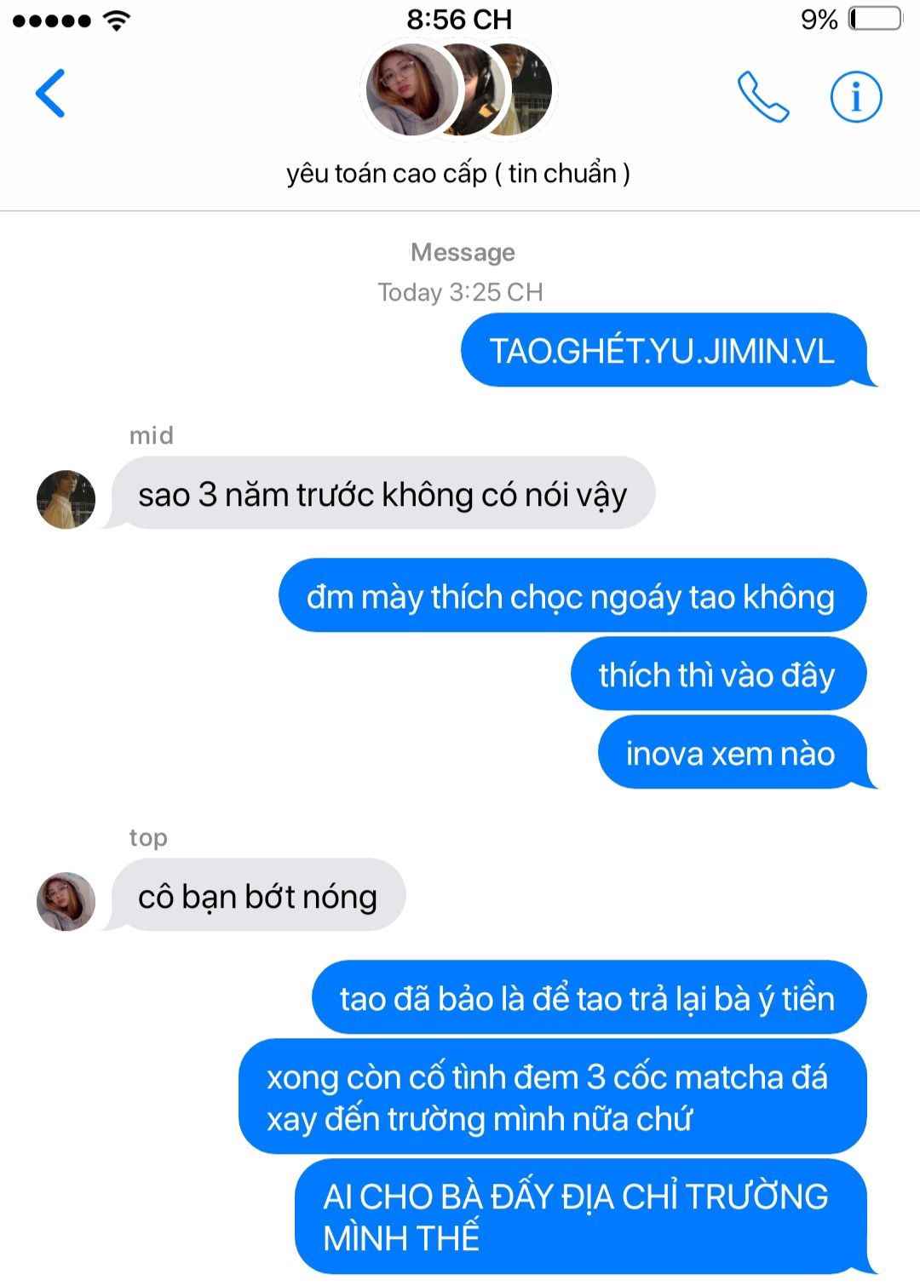Tap the bubble "sao 3 năm trước không có nói vậy"
The width and height of the screenshot is (920, 1286).
point(382,493)
